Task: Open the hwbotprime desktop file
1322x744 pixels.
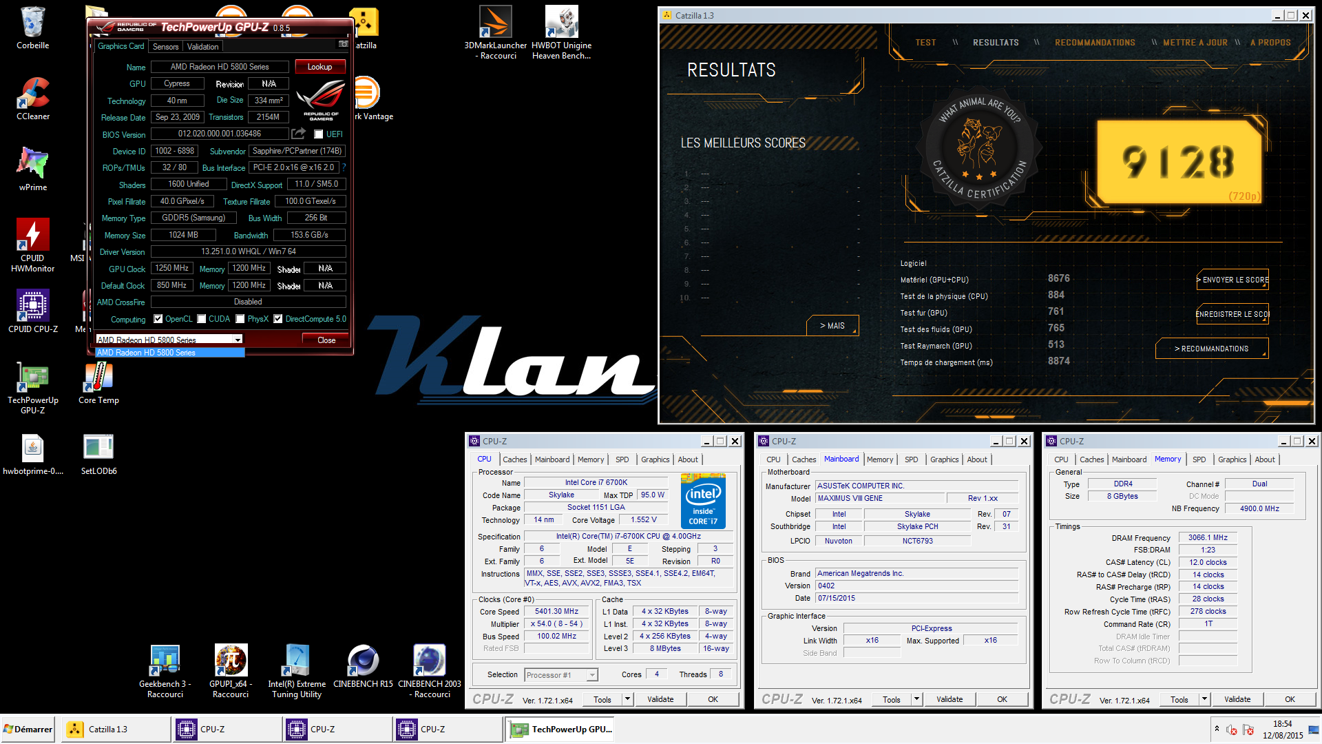Action: pos(32,455)
